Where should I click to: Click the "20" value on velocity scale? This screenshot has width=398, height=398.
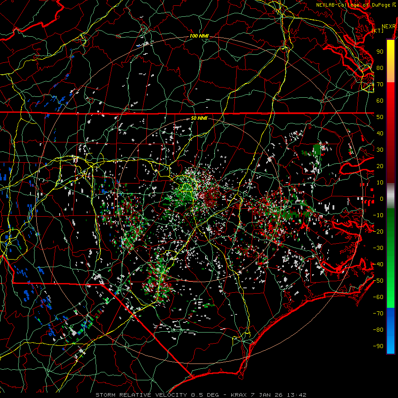[380, 166]
